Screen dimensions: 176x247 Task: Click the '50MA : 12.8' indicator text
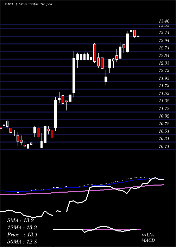click(x=22, y=241)
